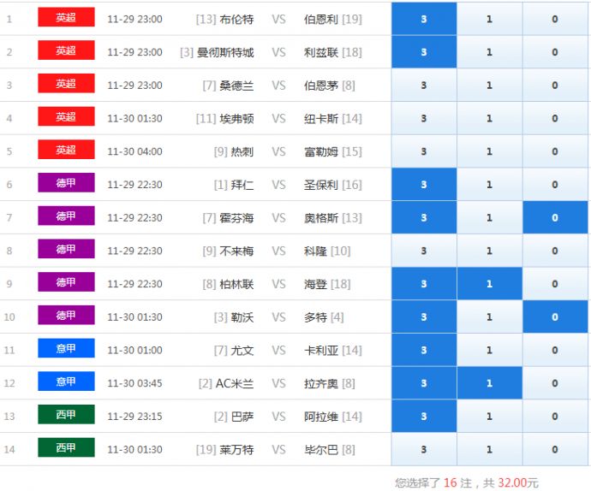Screen dimensions: 591x491
Task: Select the 1 option for 热刺 vs 富勒姆
Action: coord(489,151)
